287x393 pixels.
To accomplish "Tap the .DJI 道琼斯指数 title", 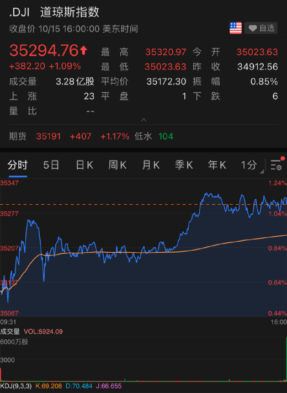I will click(54, 12).
